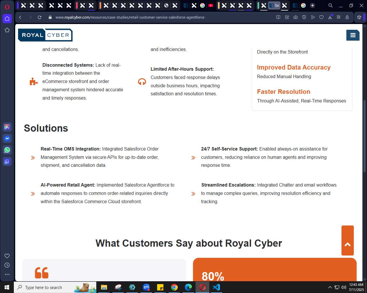The width and height of the screenshot is (367, 293).
Task: View site security padlock info
Action: (x=50, y=17)
